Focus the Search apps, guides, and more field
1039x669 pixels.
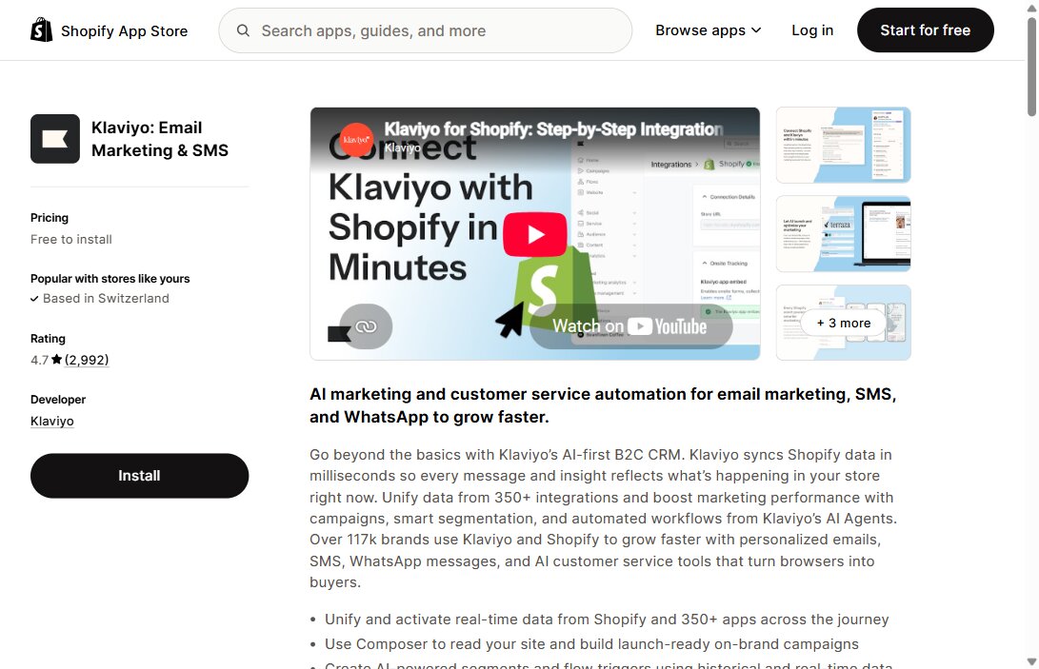426,30
